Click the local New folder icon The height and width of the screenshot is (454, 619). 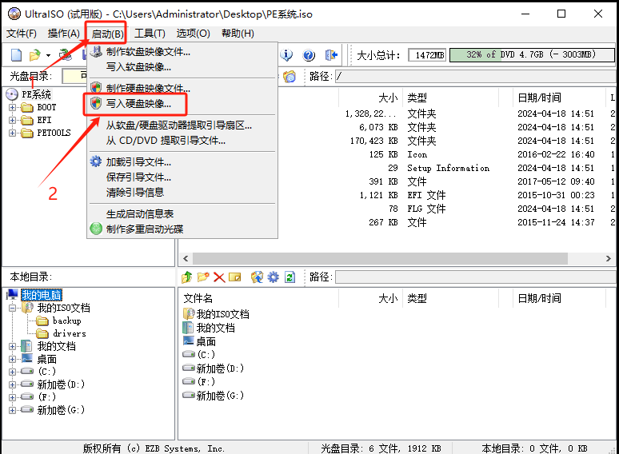(203, 277)
